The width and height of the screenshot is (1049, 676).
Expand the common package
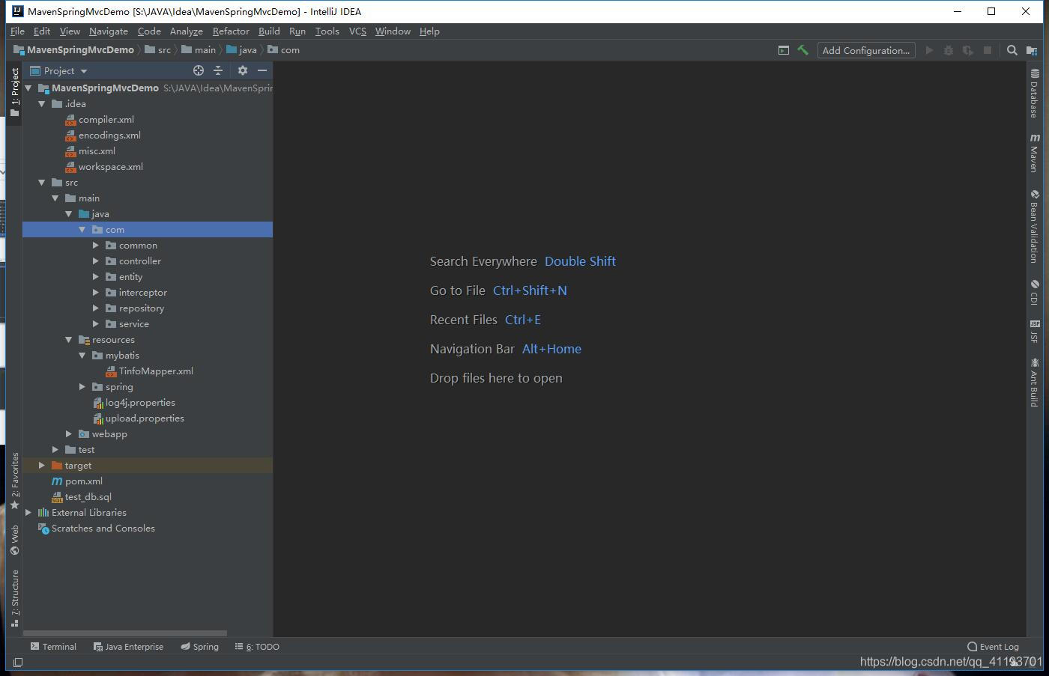pyautogui.click(x=96, y=246)
